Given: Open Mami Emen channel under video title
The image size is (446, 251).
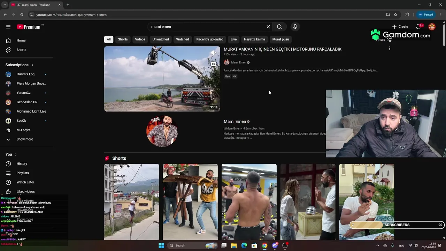Looking at the screenshot, I should [238, 62].
